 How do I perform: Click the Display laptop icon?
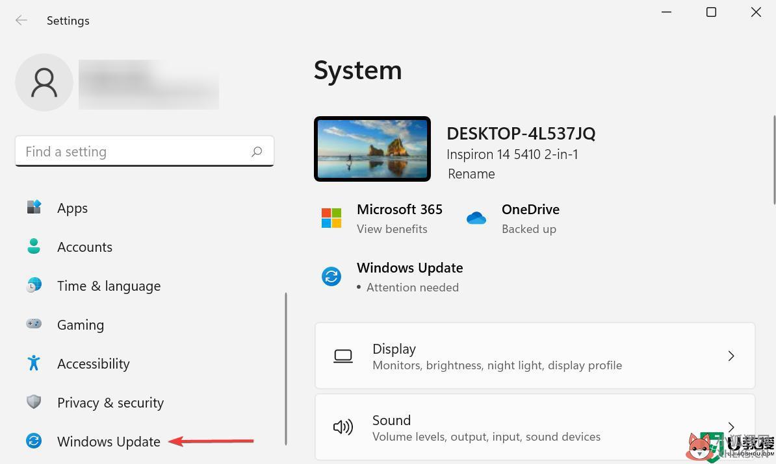coord(343,356)
